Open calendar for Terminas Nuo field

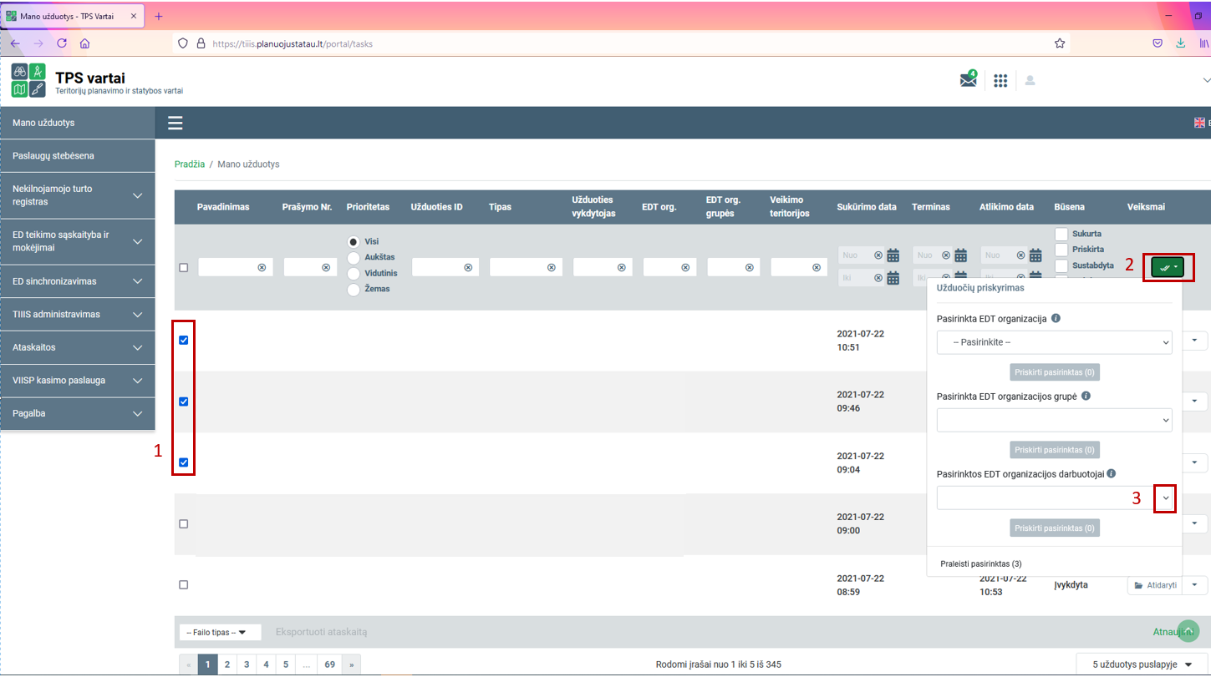pos(960,255)
